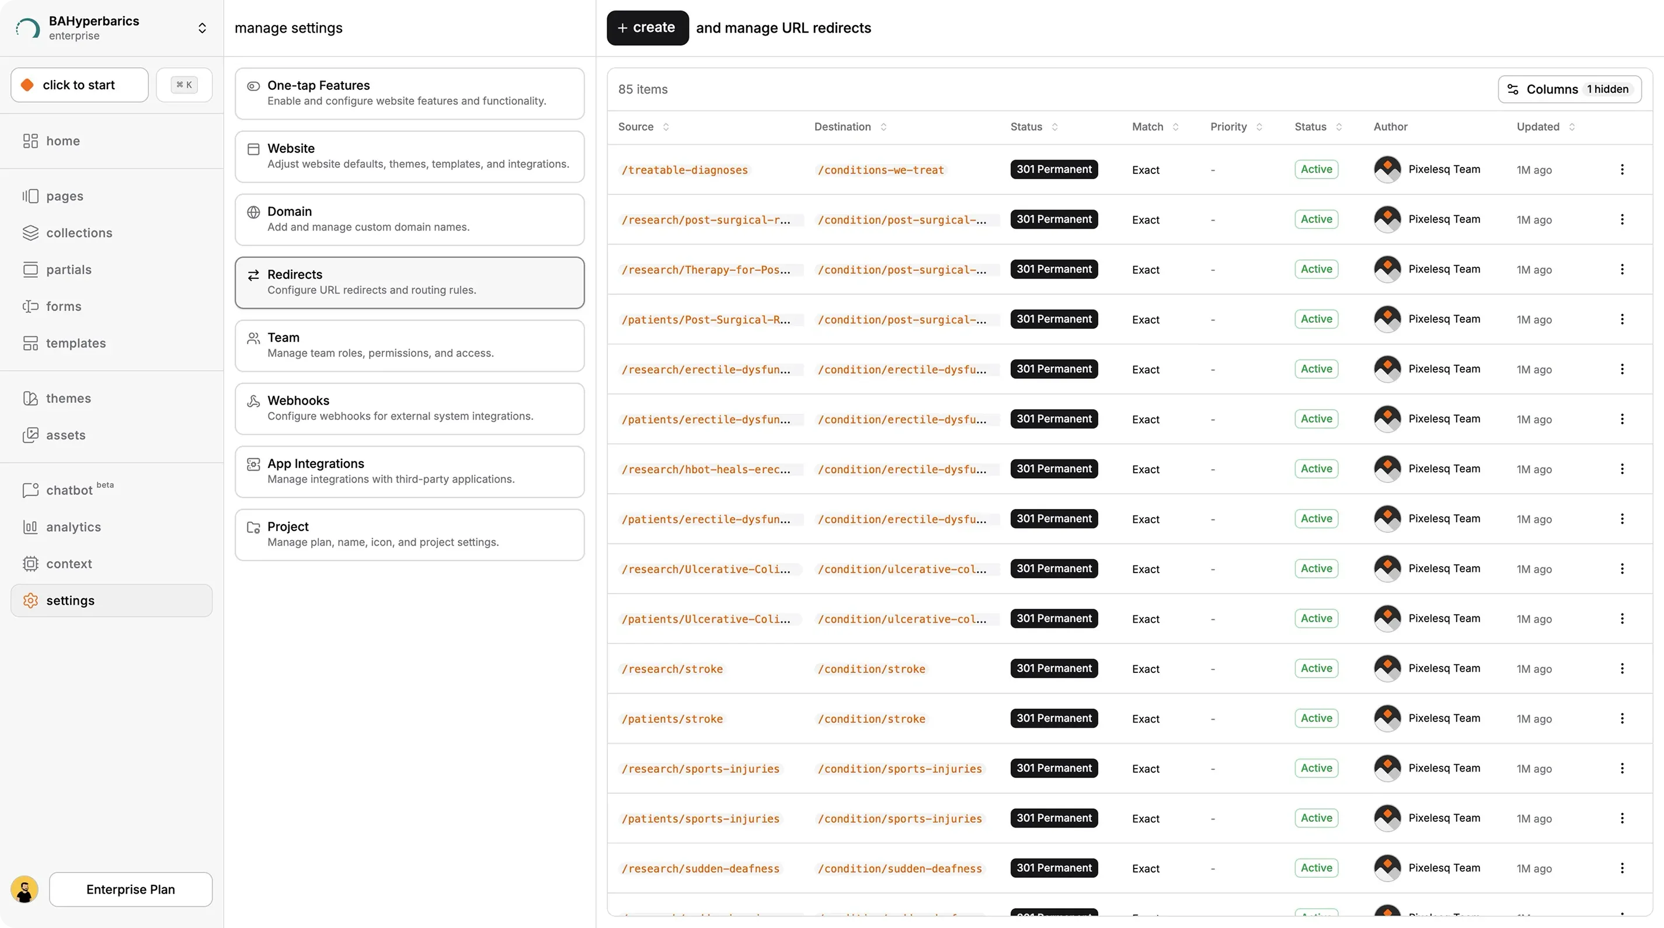Image resolution: width=1664 pixels, height=928 pixels.
Task: Open row menu for /research/sports-injuries redirect
Action: [1622, 768]
